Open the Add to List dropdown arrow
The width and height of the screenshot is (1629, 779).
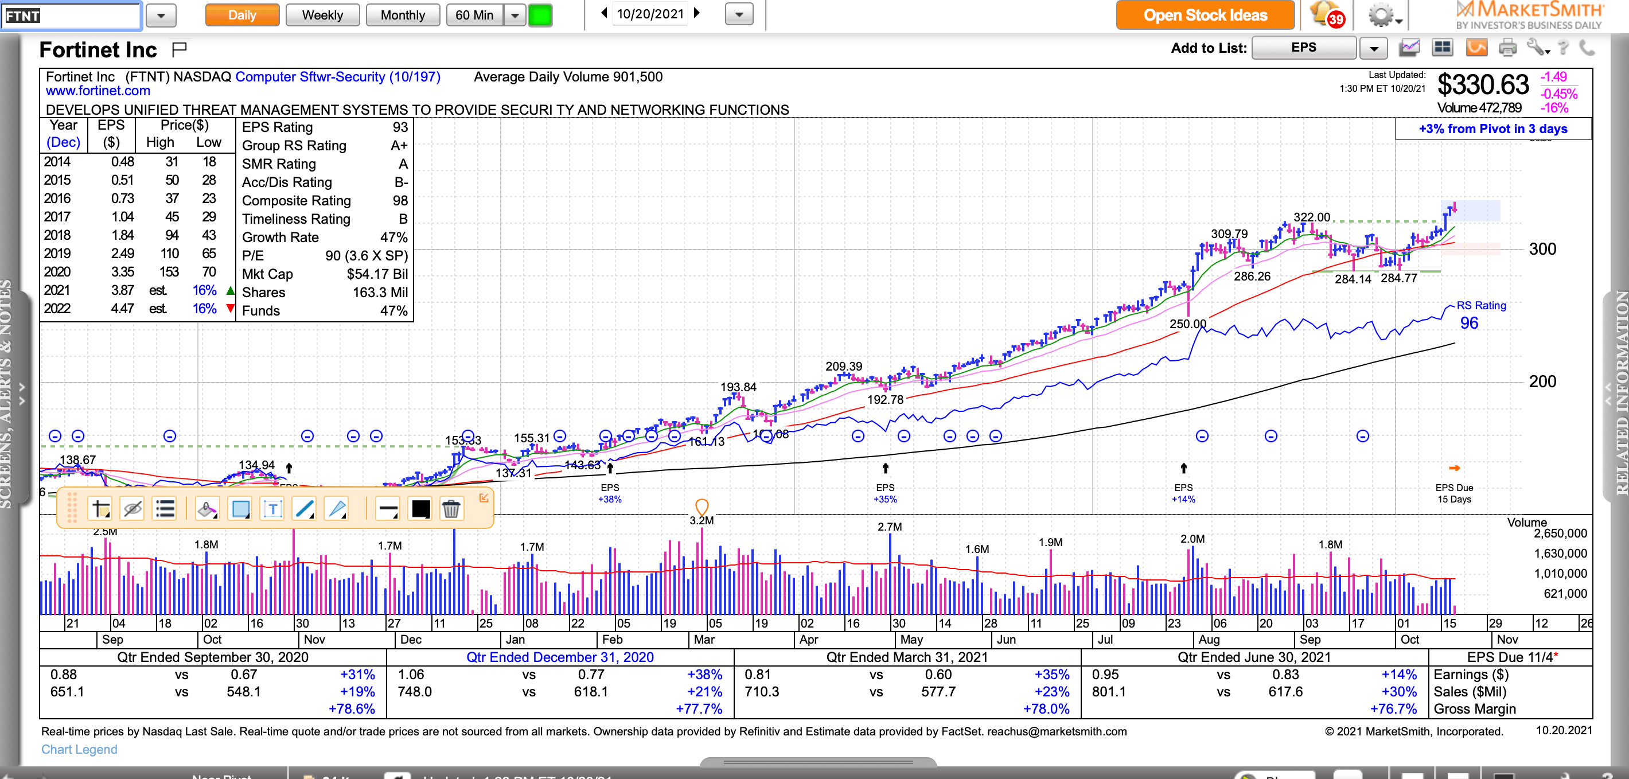pos(1373,48)
